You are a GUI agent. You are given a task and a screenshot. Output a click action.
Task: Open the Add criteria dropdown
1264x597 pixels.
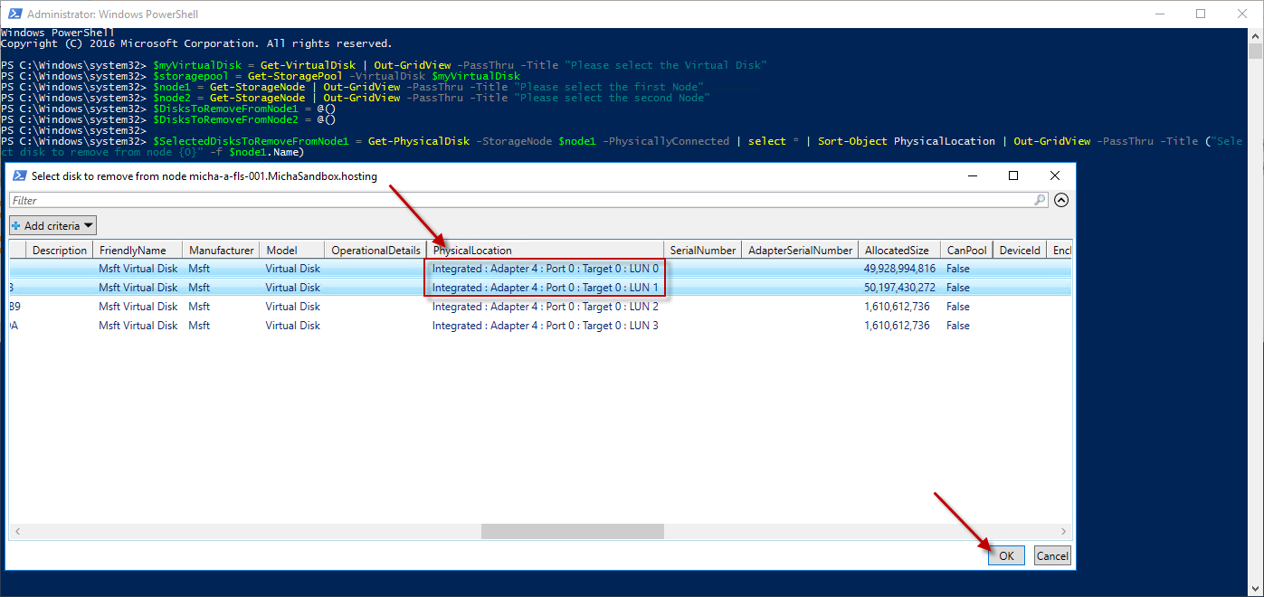pos(52,225)
